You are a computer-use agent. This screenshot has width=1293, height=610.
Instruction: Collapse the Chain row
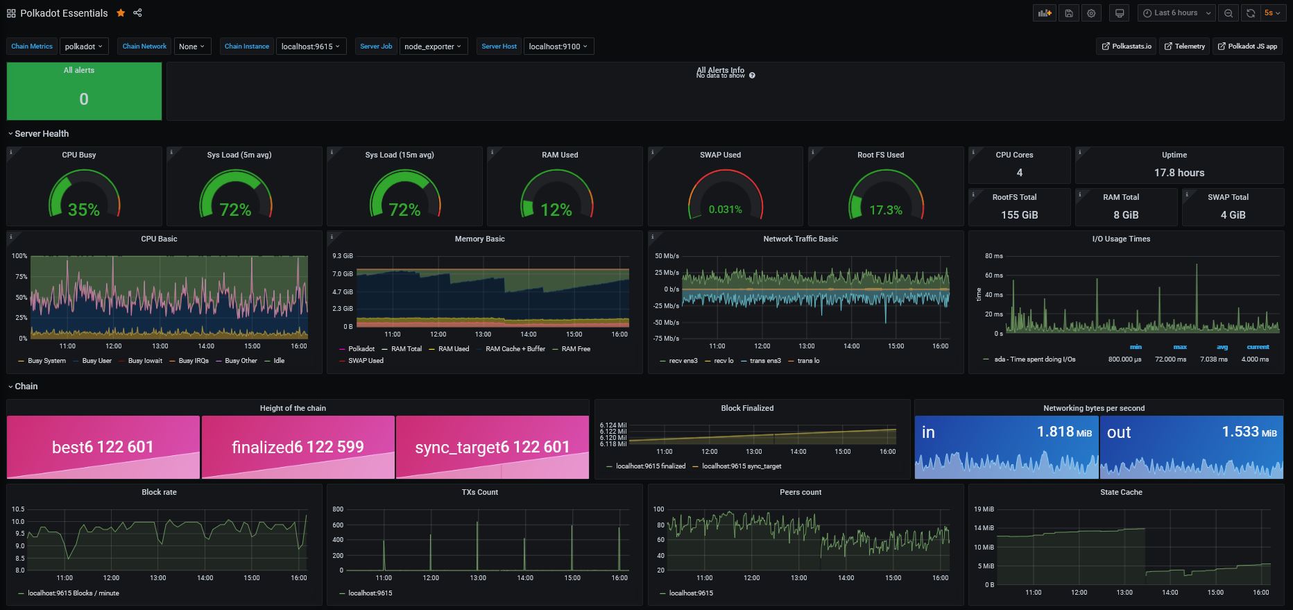23,387
